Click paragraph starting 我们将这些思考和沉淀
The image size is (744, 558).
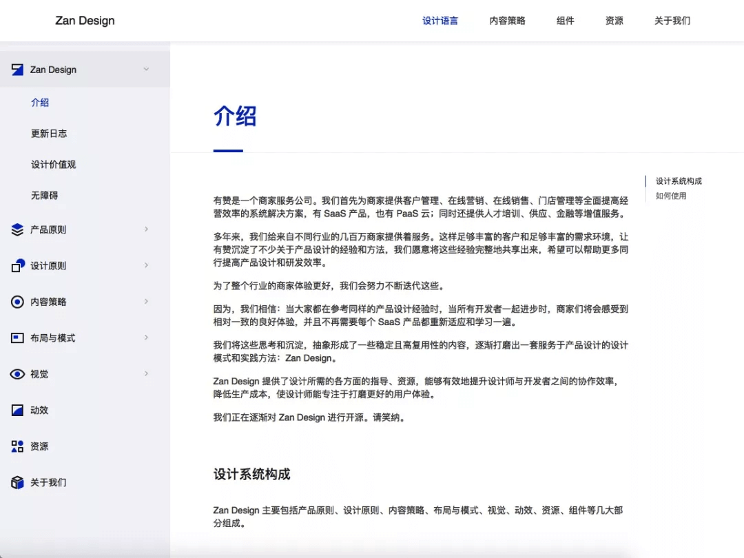[421, 351]
